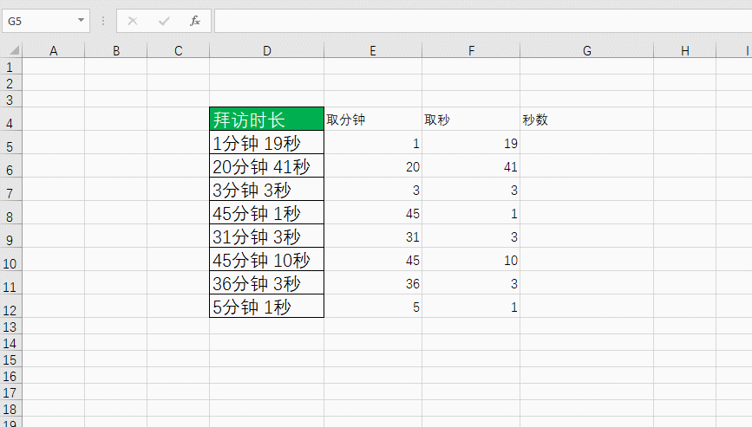
Task: Select row 4 header
Action: [x=10, y=120]
